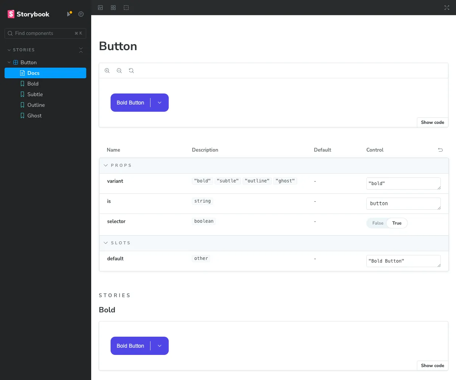Toggle the background change icon
The image size is (456, 380).
(100, 8)
